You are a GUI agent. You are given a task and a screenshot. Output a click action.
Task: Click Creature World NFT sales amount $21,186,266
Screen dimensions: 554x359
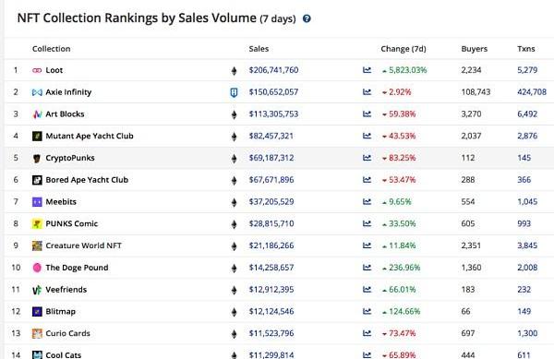(x=271, y=245)
